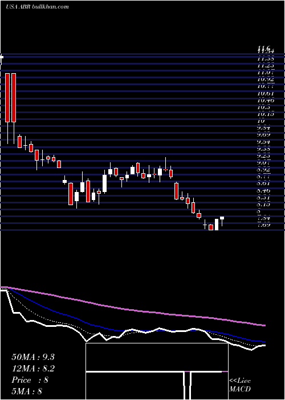Click the 12MA : 8.2 reading

pos(33,369)
